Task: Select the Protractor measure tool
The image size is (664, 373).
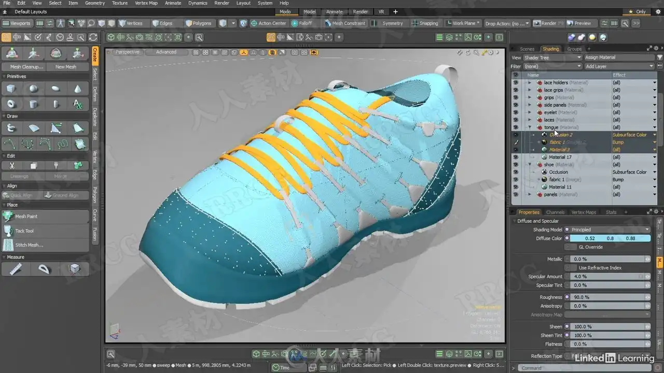Action: (x=45, y=269)
